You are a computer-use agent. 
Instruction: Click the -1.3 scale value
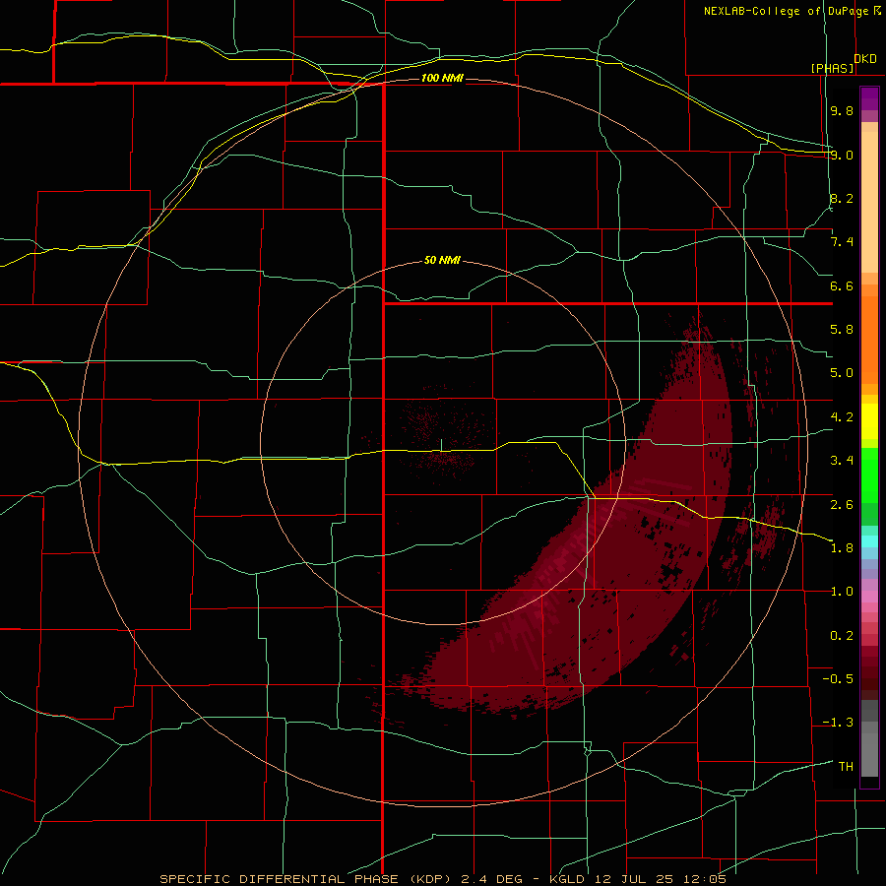838,723
